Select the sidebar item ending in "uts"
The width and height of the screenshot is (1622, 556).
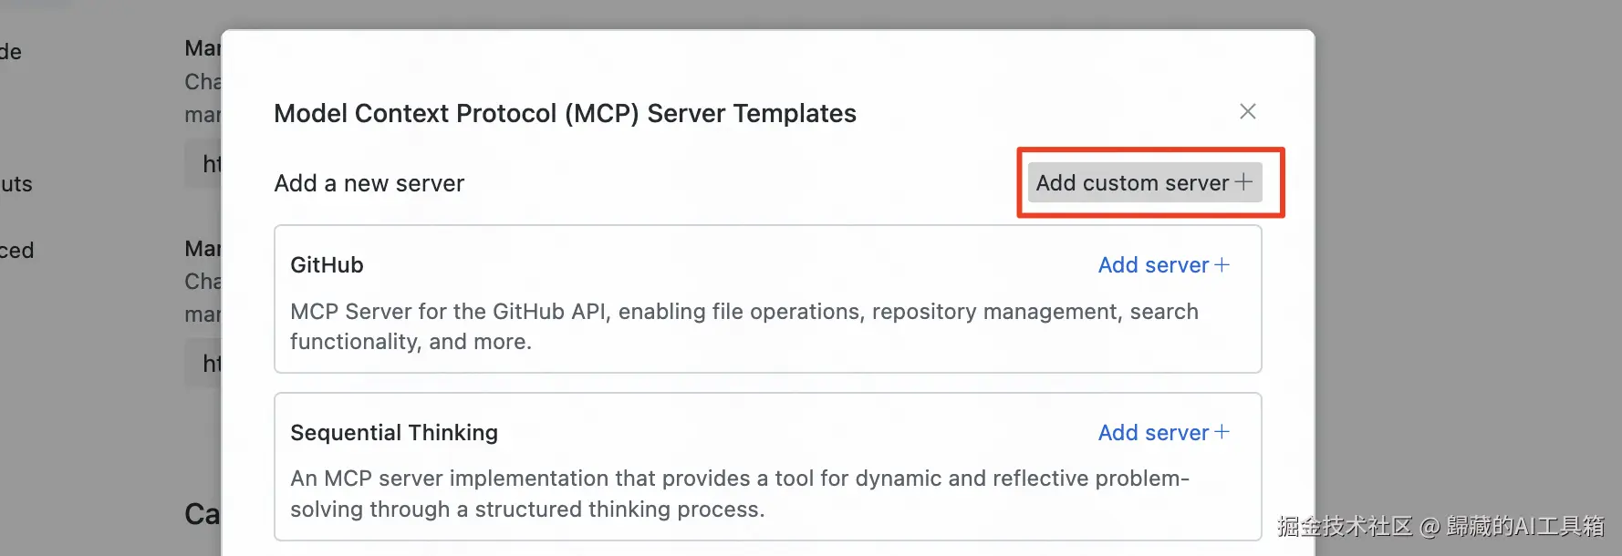[x=16, y=184]
